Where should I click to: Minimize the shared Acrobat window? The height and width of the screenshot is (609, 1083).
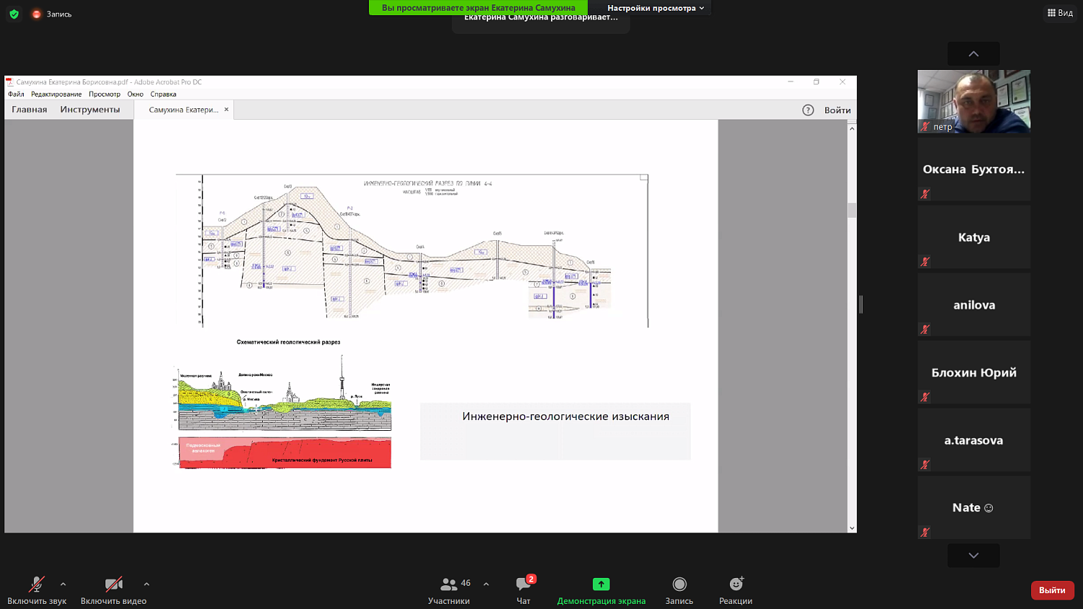791,82
